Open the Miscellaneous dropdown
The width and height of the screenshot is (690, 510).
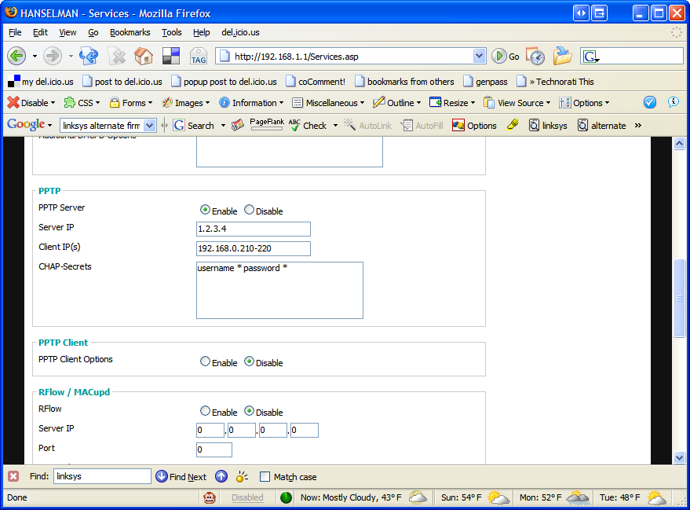[329, 103]
